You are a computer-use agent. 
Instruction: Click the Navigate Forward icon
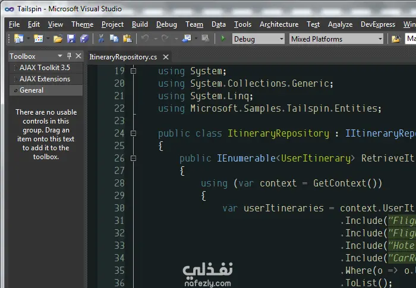click(206, 39)
